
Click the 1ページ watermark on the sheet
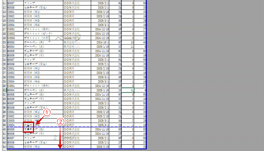pyautogui.click(x=64, y=38)
